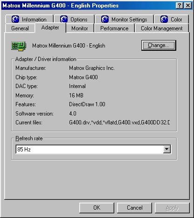Close the Properties dialog with X
Image resolution: width=194 pixels, height=218 pixels.
188,6
